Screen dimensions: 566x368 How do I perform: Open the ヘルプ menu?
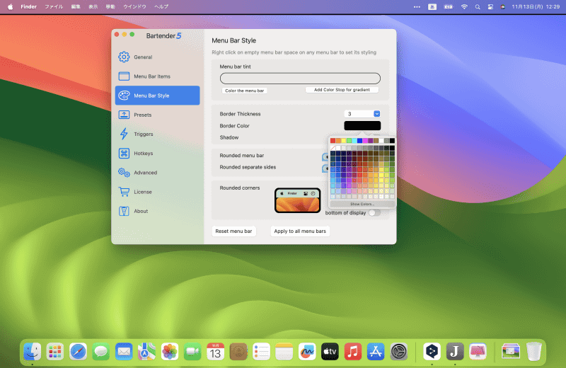[x=161, y=6]
